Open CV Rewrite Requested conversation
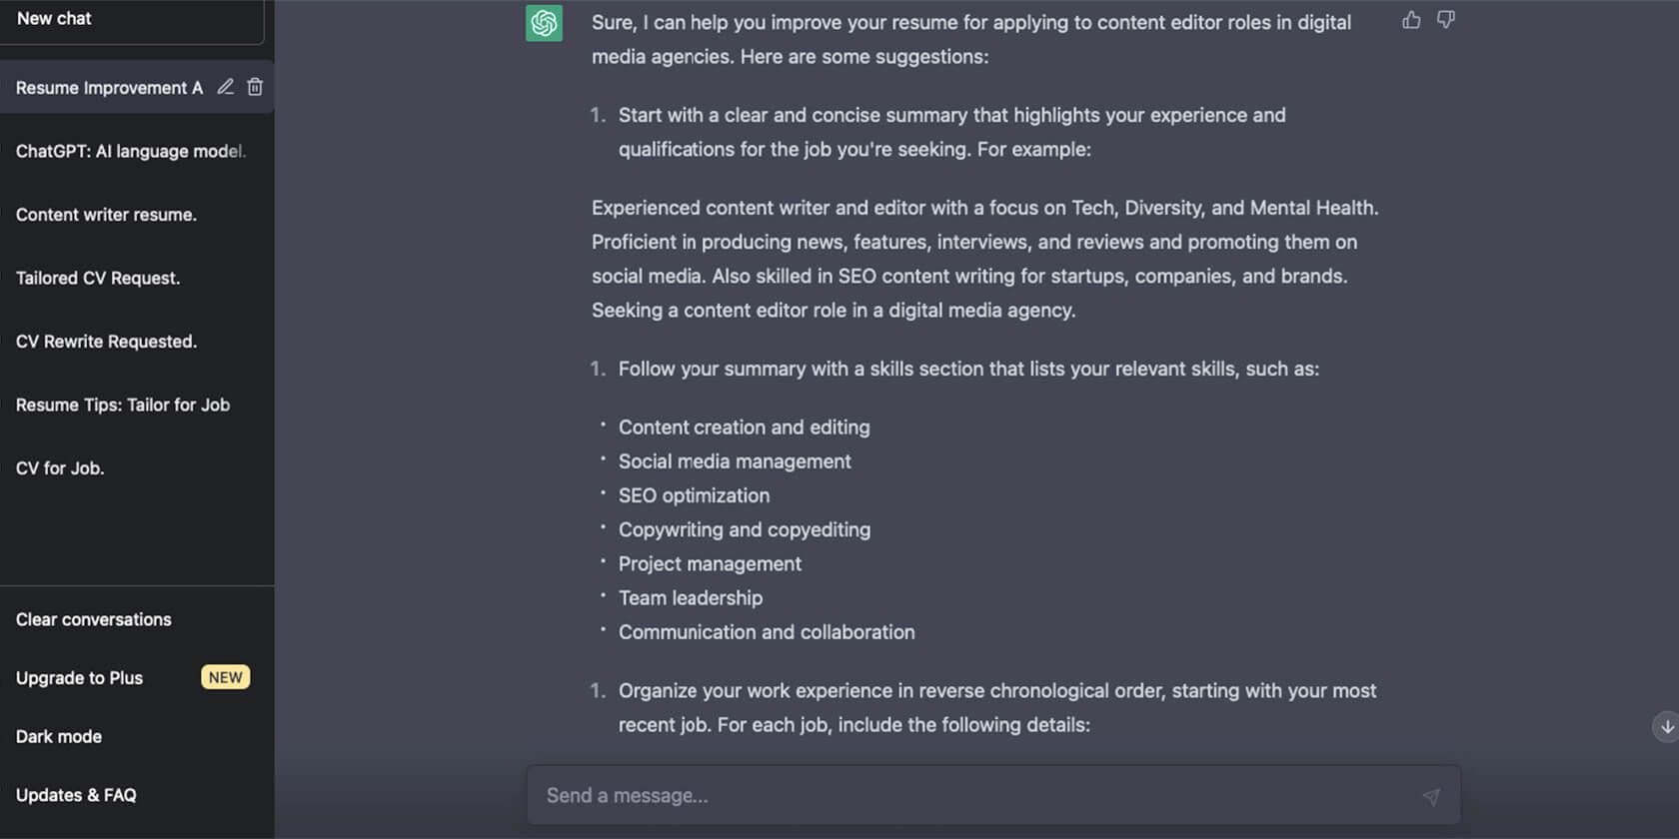Image resolution: width=1679 pixels, height=839 pixels. [106, 342]
